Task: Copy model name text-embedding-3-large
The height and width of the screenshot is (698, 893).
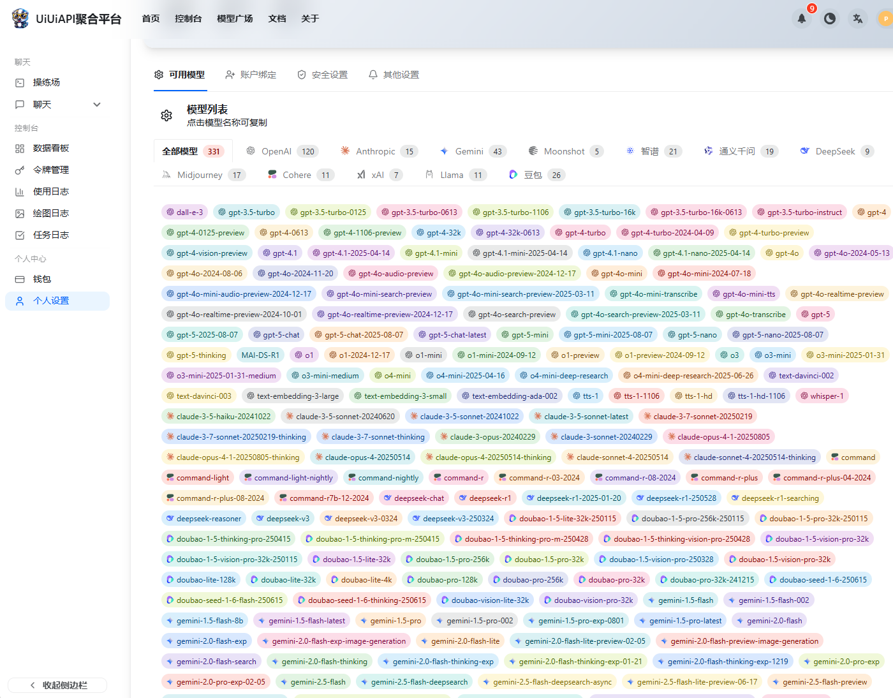Action: pyautogui.click(x=293, y=396)
